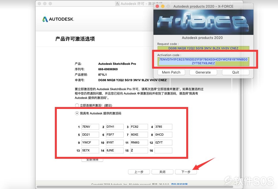
Task: Select the 立即连接并激活 radio option
Action: click(77, 105)
